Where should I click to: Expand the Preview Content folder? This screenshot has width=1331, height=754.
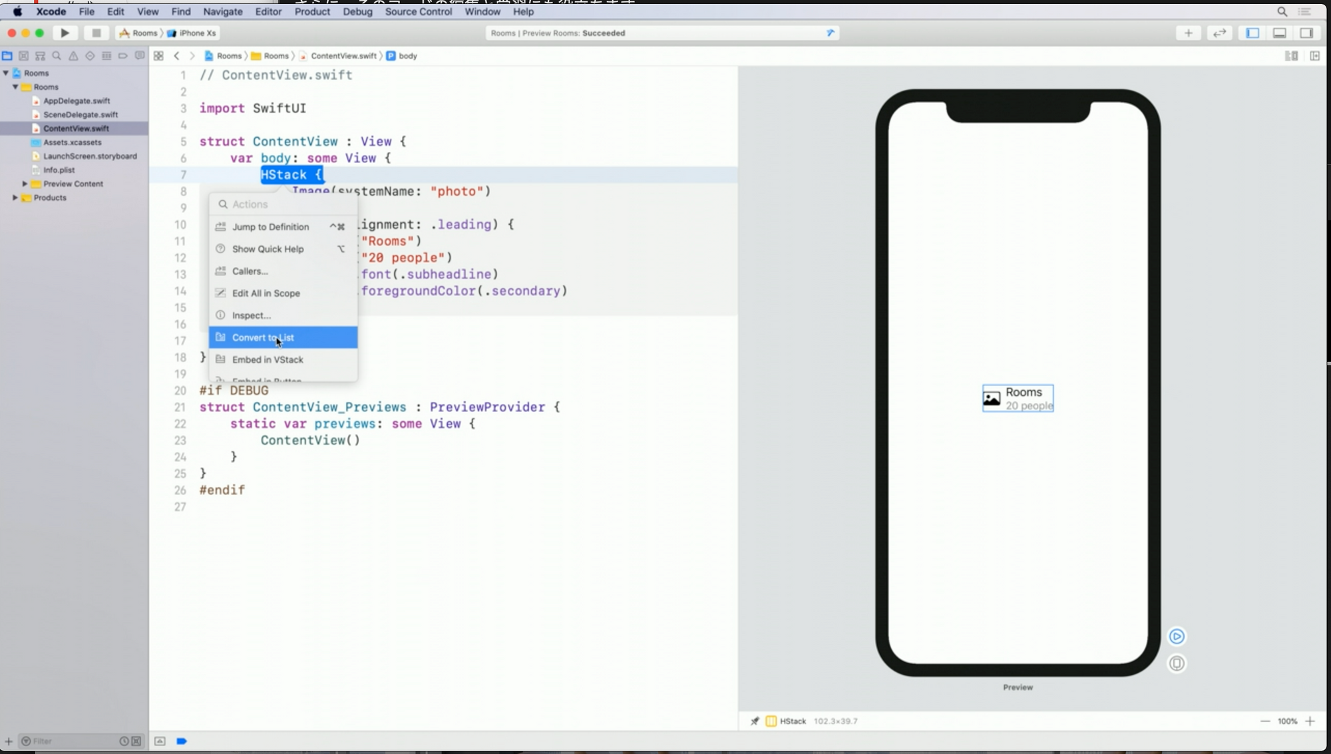[25, 184]
